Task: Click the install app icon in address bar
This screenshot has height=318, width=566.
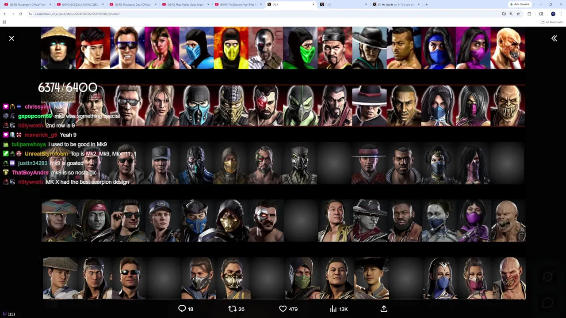Action: [504, 14]
